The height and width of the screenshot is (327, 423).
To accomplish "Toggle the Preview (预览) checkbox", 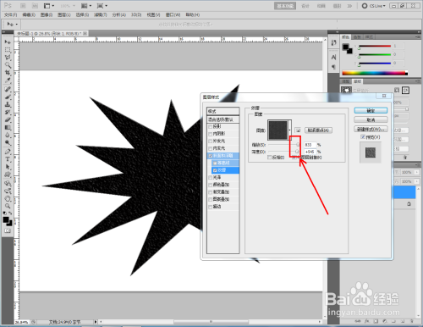I will (x=363, y=137).
